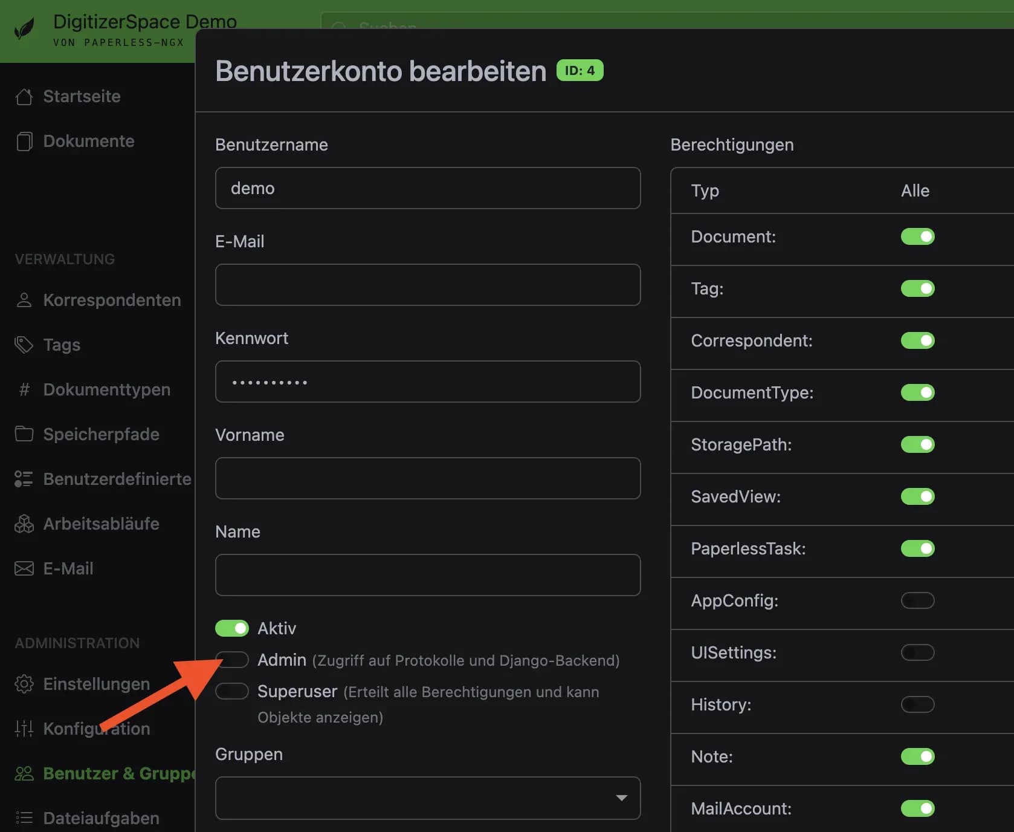Image resolution: width=1014 pixels, height=832 pixels.
Task: Click the Name input field
Action: [428, 575]
